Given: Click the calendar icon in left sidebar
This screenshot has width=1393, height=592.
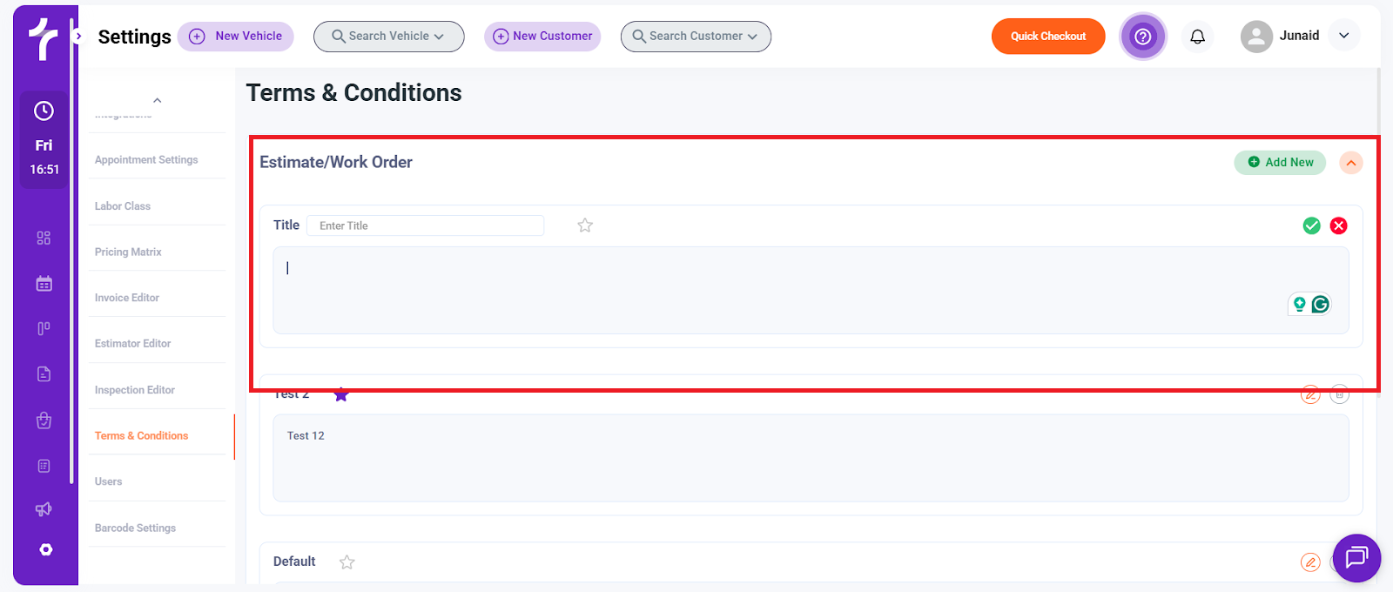Looking at the screenshot, I should (44, 284).
